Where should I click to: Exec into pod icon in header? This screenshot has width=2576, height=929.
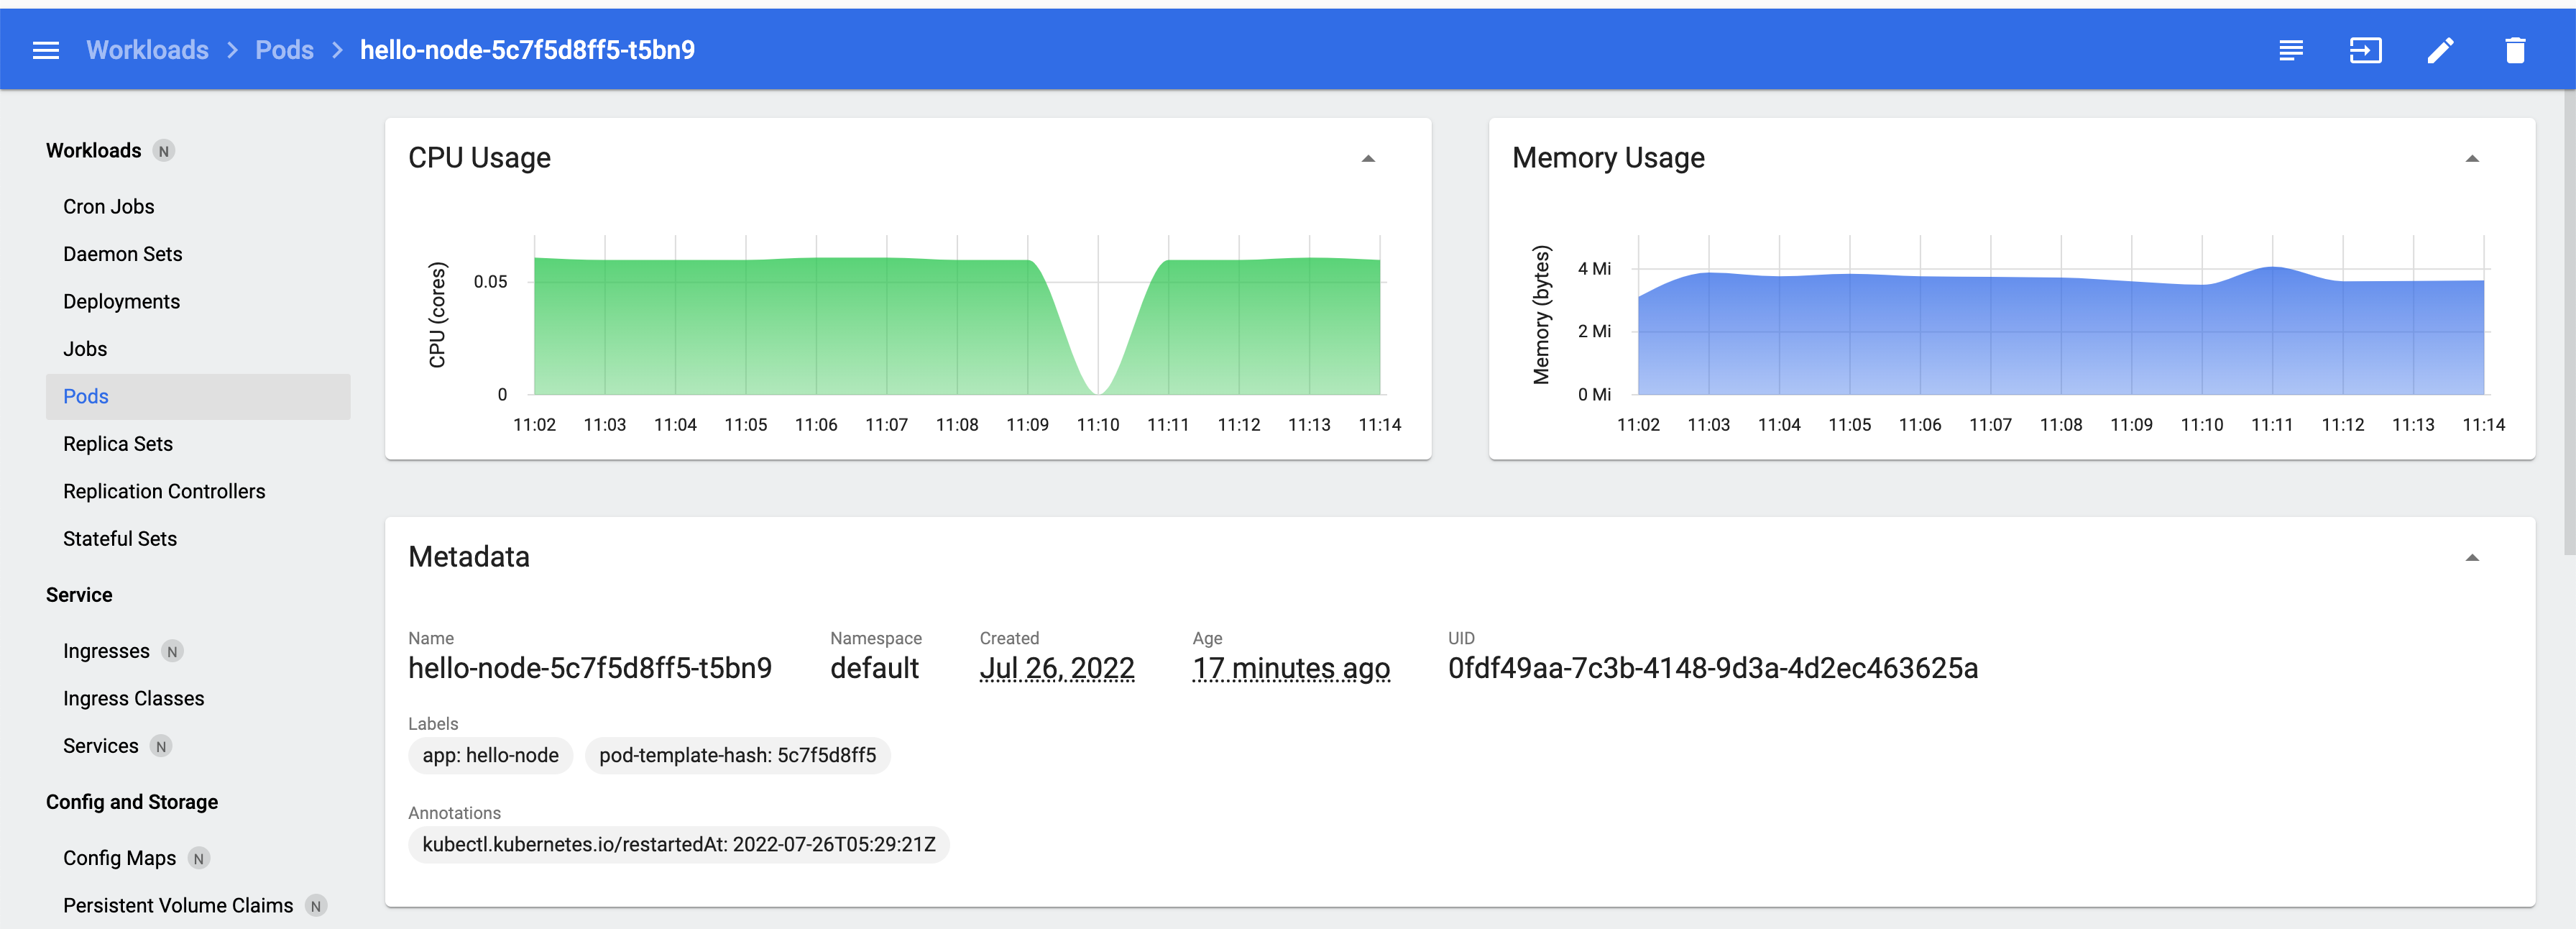tap(2365, 50)
